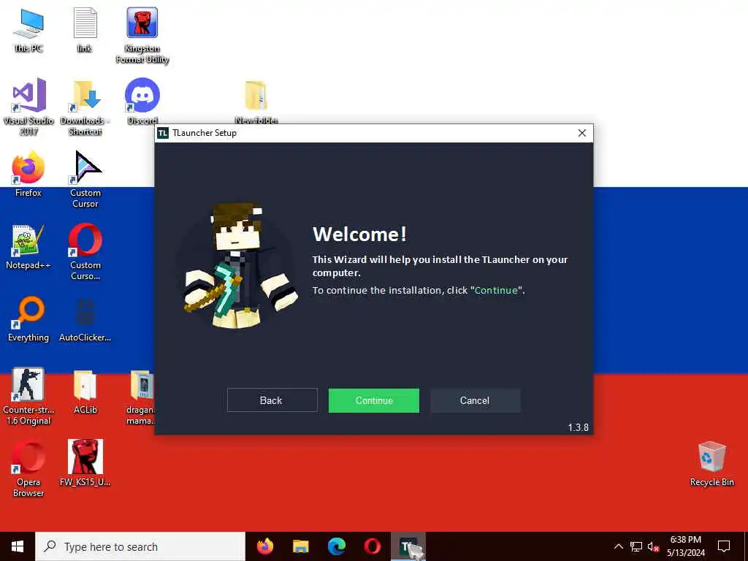Select the AutoClicker desktop icon
The image size is (748, 561).
pos(85,318)
